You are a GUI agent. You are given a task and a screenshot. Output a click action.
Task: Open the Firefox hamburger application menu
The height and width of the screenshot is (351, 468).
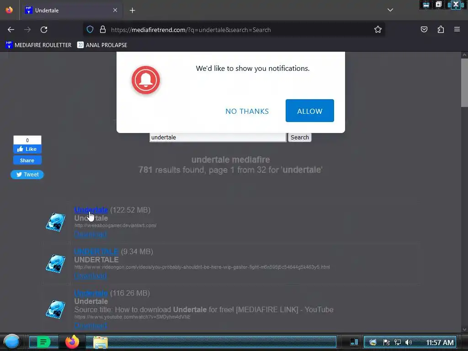tap(457, 29)
